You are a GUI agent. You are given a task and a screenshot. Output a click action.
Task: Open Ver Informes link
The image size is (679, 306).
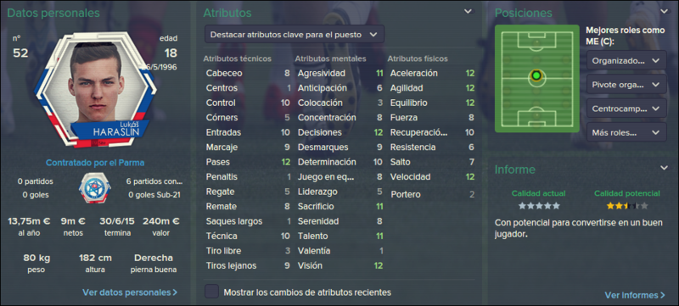(x=635, y=295)
